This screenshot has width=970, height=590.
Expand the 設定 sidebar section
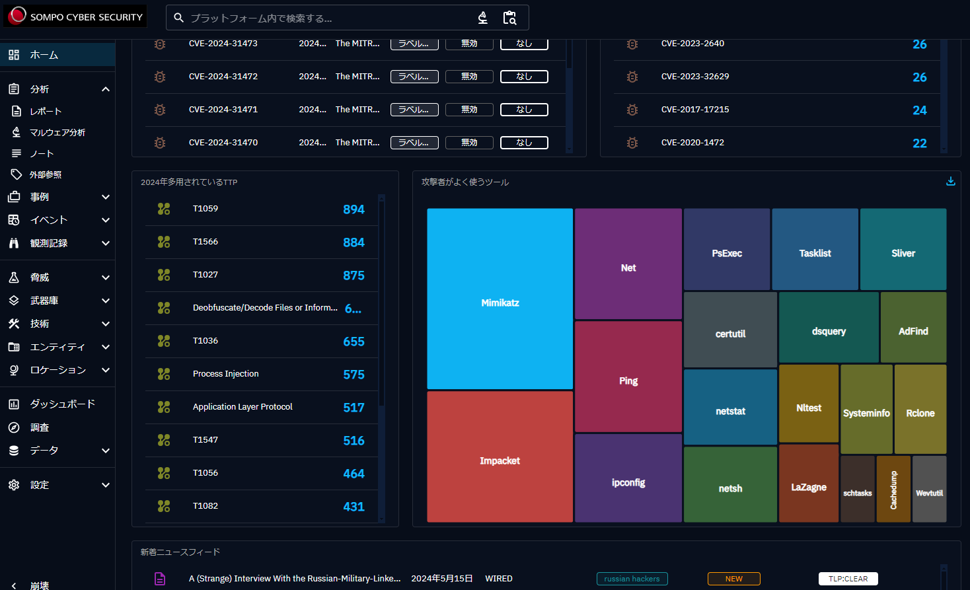pyautogui.click(x=106, y=485)
